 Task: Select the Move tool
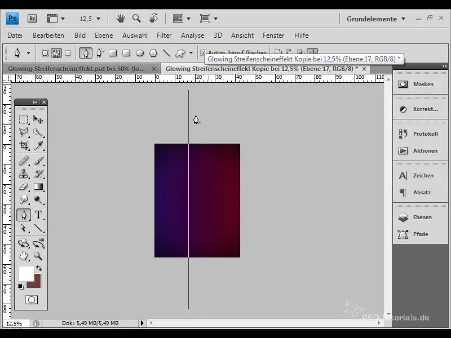[x=38, y=119]
